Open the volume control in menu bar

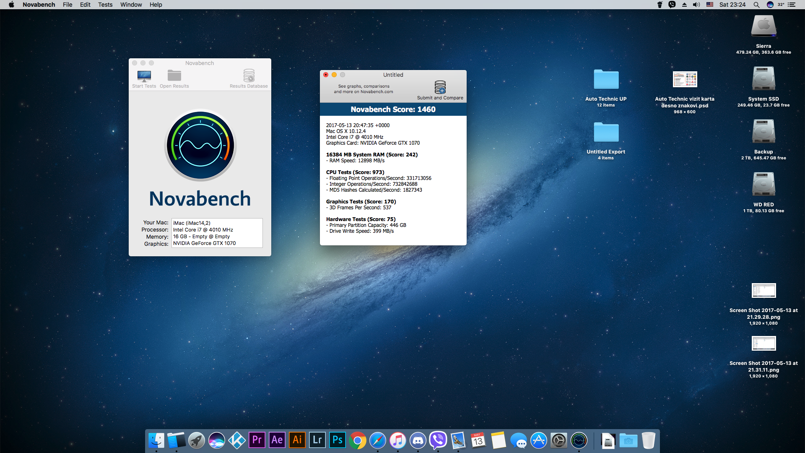pos(696,5)
